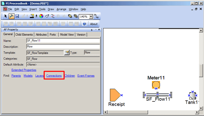
Task: Switch to the Attributes tab
Action: (41, 35)
